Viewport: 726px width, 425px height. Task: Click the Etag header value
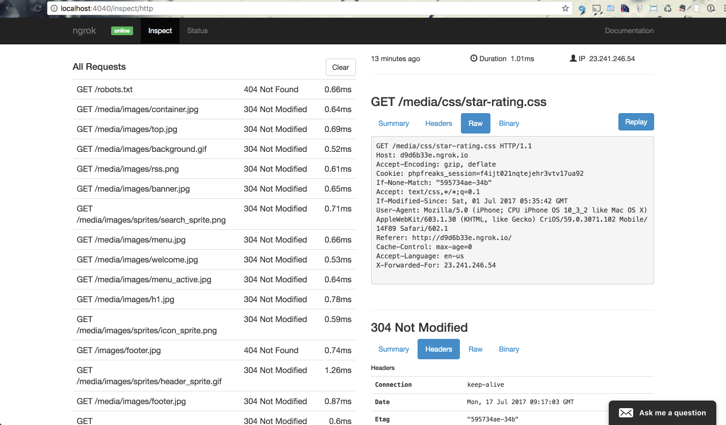pos(492,419)
